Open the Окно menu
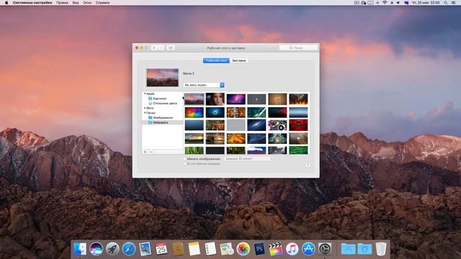 coord(87,3)
